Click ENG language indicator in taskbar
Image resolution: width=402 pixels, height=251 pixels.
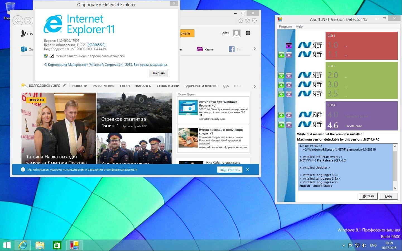[x=373, y=245]
